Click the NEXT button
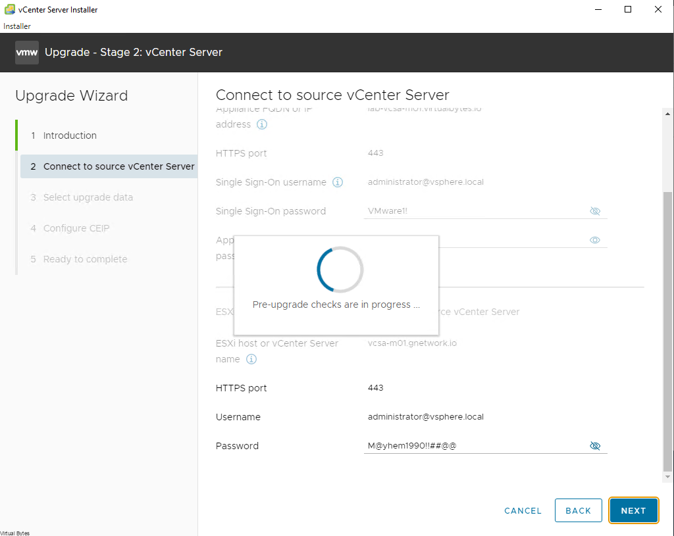674x536 pixels. pyautogui.click(x=634, y=510)
